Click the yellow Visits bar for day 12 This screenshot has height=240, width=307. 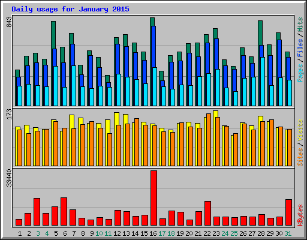(116, 119)
